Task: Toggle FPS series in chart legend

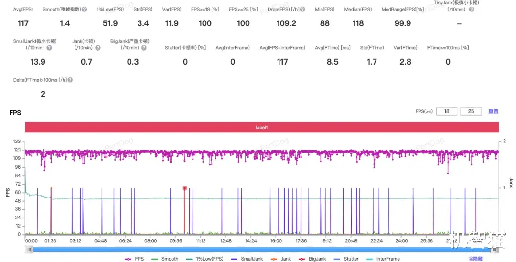Action: coord(135,259)
